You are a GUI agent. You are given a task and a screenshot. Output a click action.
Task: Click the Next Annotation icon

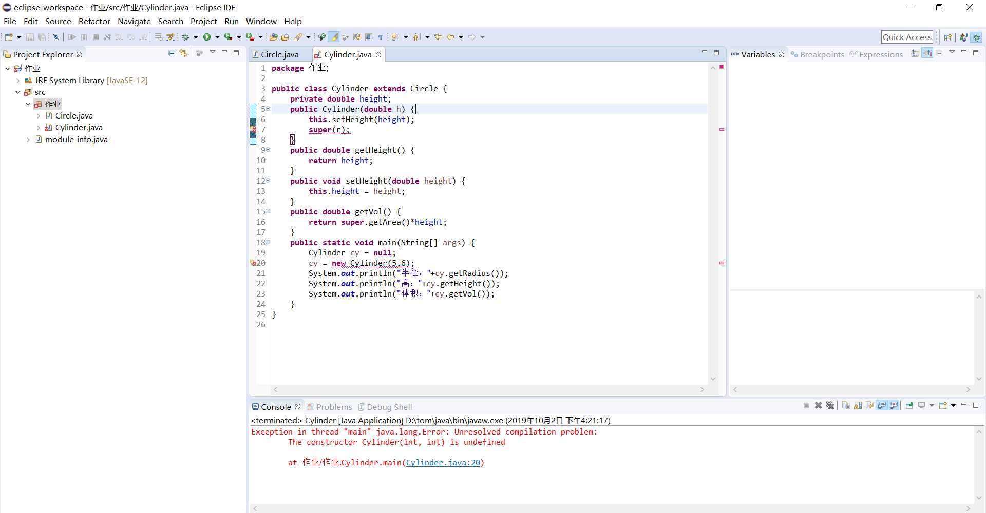coord(394,37)
